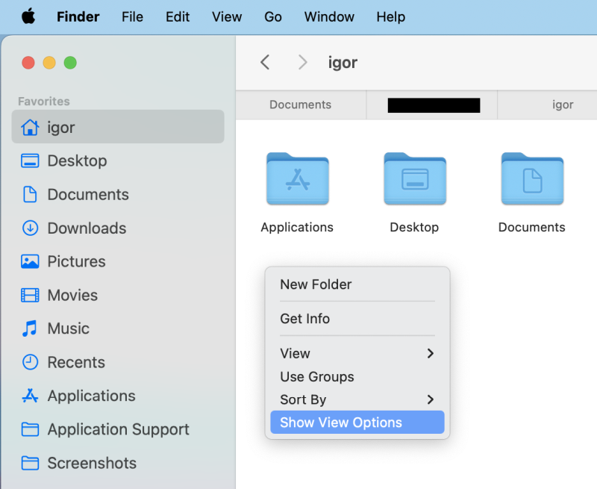
Task: Expand the View submenu
Action: [296, 353]
